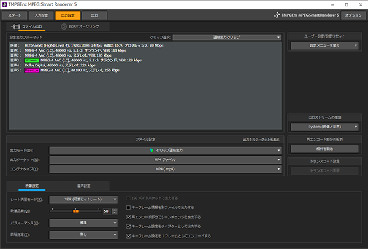
Task: Click the clip continuous output cube icon
Action: [151, 150]
